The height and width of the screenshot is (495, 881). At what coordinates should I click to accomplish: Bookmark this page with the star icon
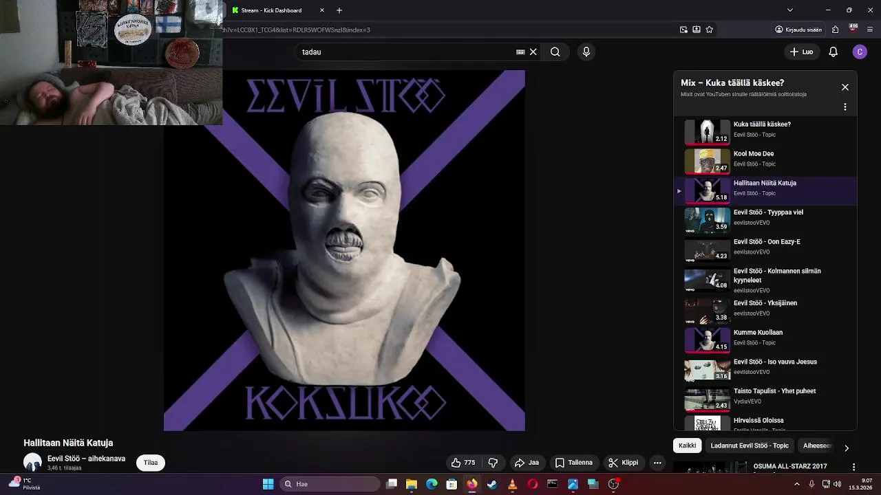[710, 30]
